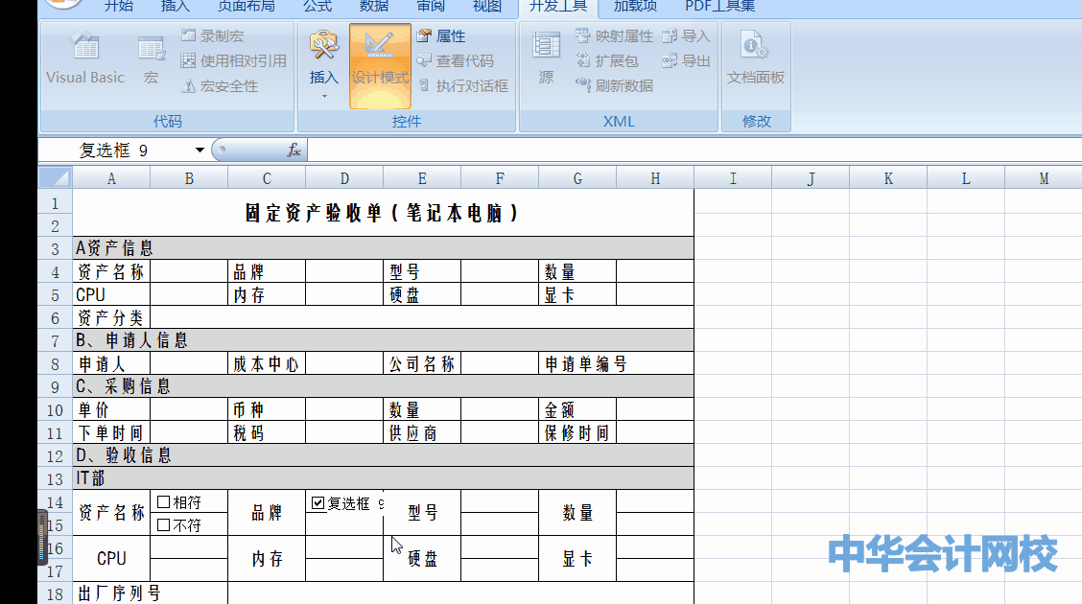
Task: Open the Visual Basic editor
Action: pyautogui.click(x=85, y=59)
